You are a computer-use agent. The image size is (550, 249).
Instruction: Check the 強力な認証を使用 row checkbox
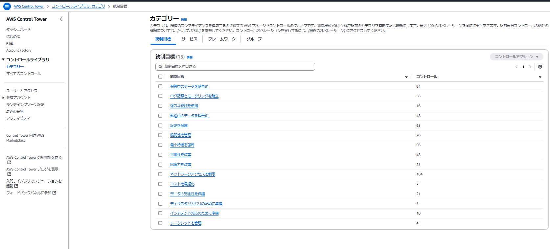(160, 106)
